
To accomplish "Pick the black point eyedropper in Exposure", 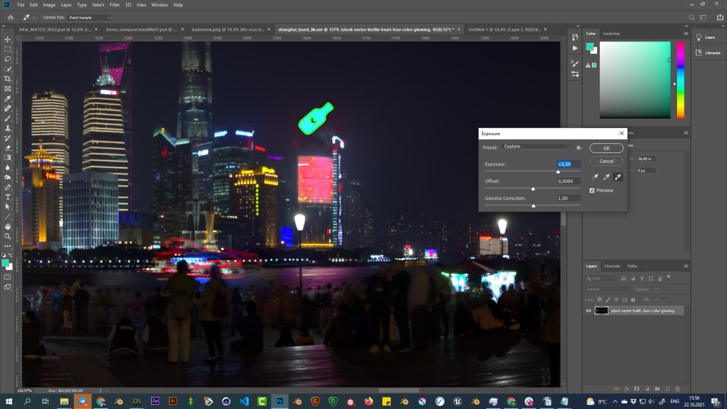I will pyautogui.click(x=595, y=177).
